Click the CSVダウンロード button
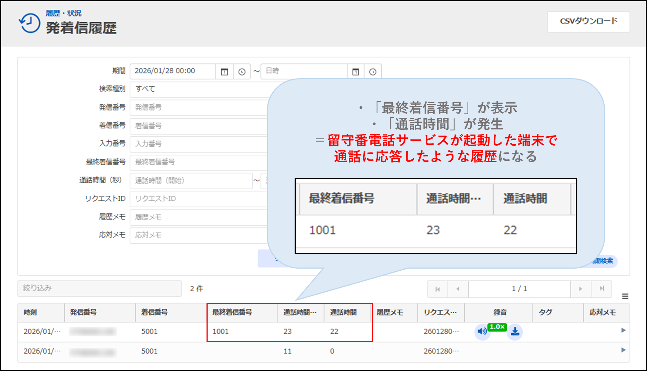This screenshot has width=647, height=371. (x=588, y=22)
